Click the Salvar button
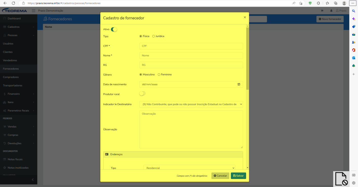This screenshot has width=358, height=187. click(238, 176)
